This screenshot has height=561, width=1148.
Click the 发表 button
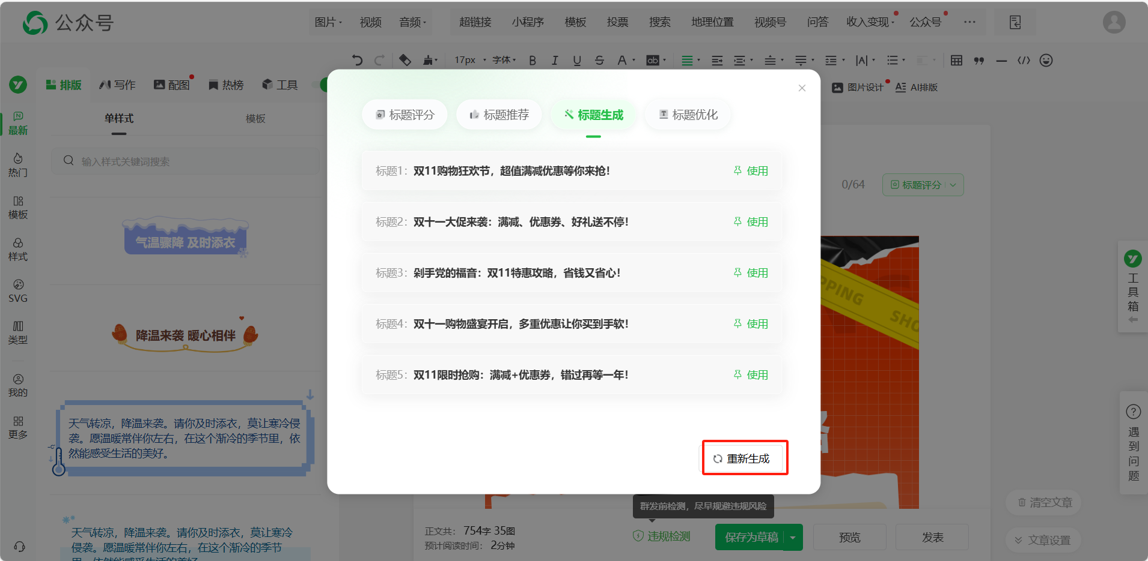point(932,537)
